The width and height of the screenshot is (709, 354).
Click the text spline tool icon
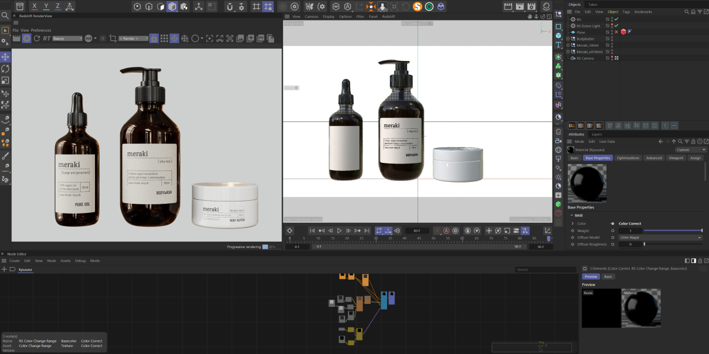click(558, 45)
